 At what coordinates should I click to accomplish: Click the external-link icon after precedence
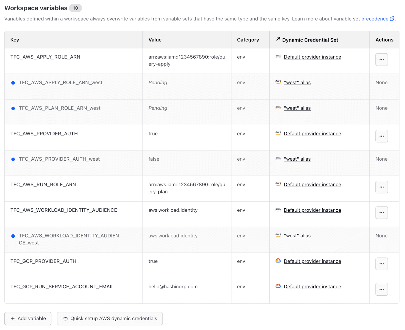tap(392, 18)
